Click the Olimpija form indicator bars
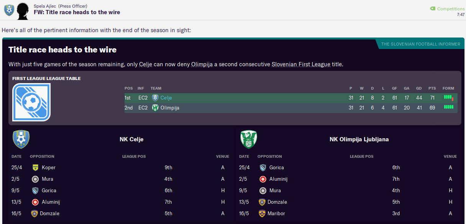The image size is (466, 224). point(448,108)
